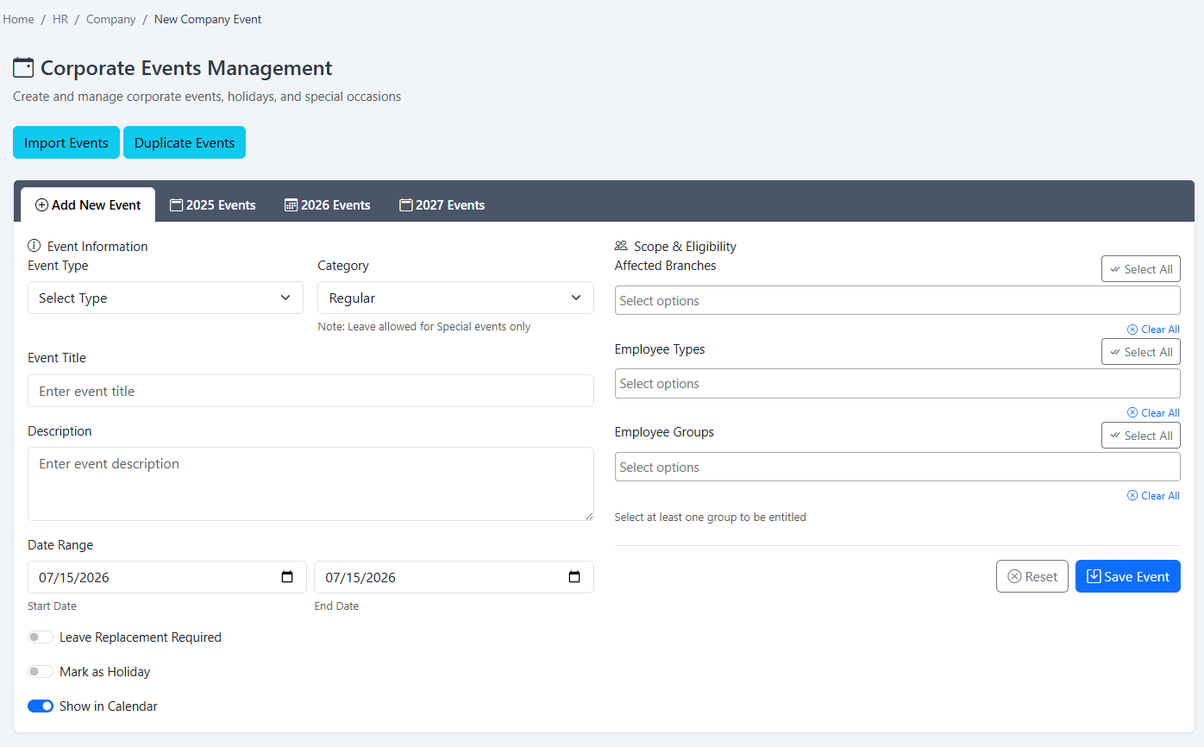
Task: Reset the form with Reset button
Action: point(1032,576)
